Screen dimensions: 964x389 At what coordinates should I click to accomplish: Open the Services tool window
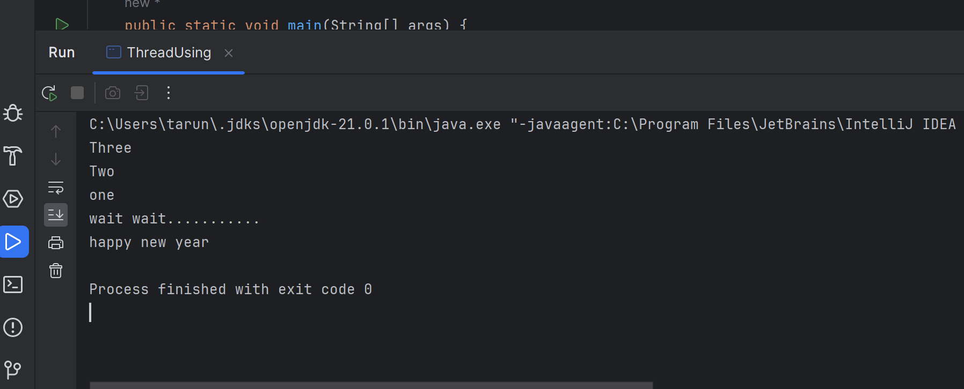(13, 199)
